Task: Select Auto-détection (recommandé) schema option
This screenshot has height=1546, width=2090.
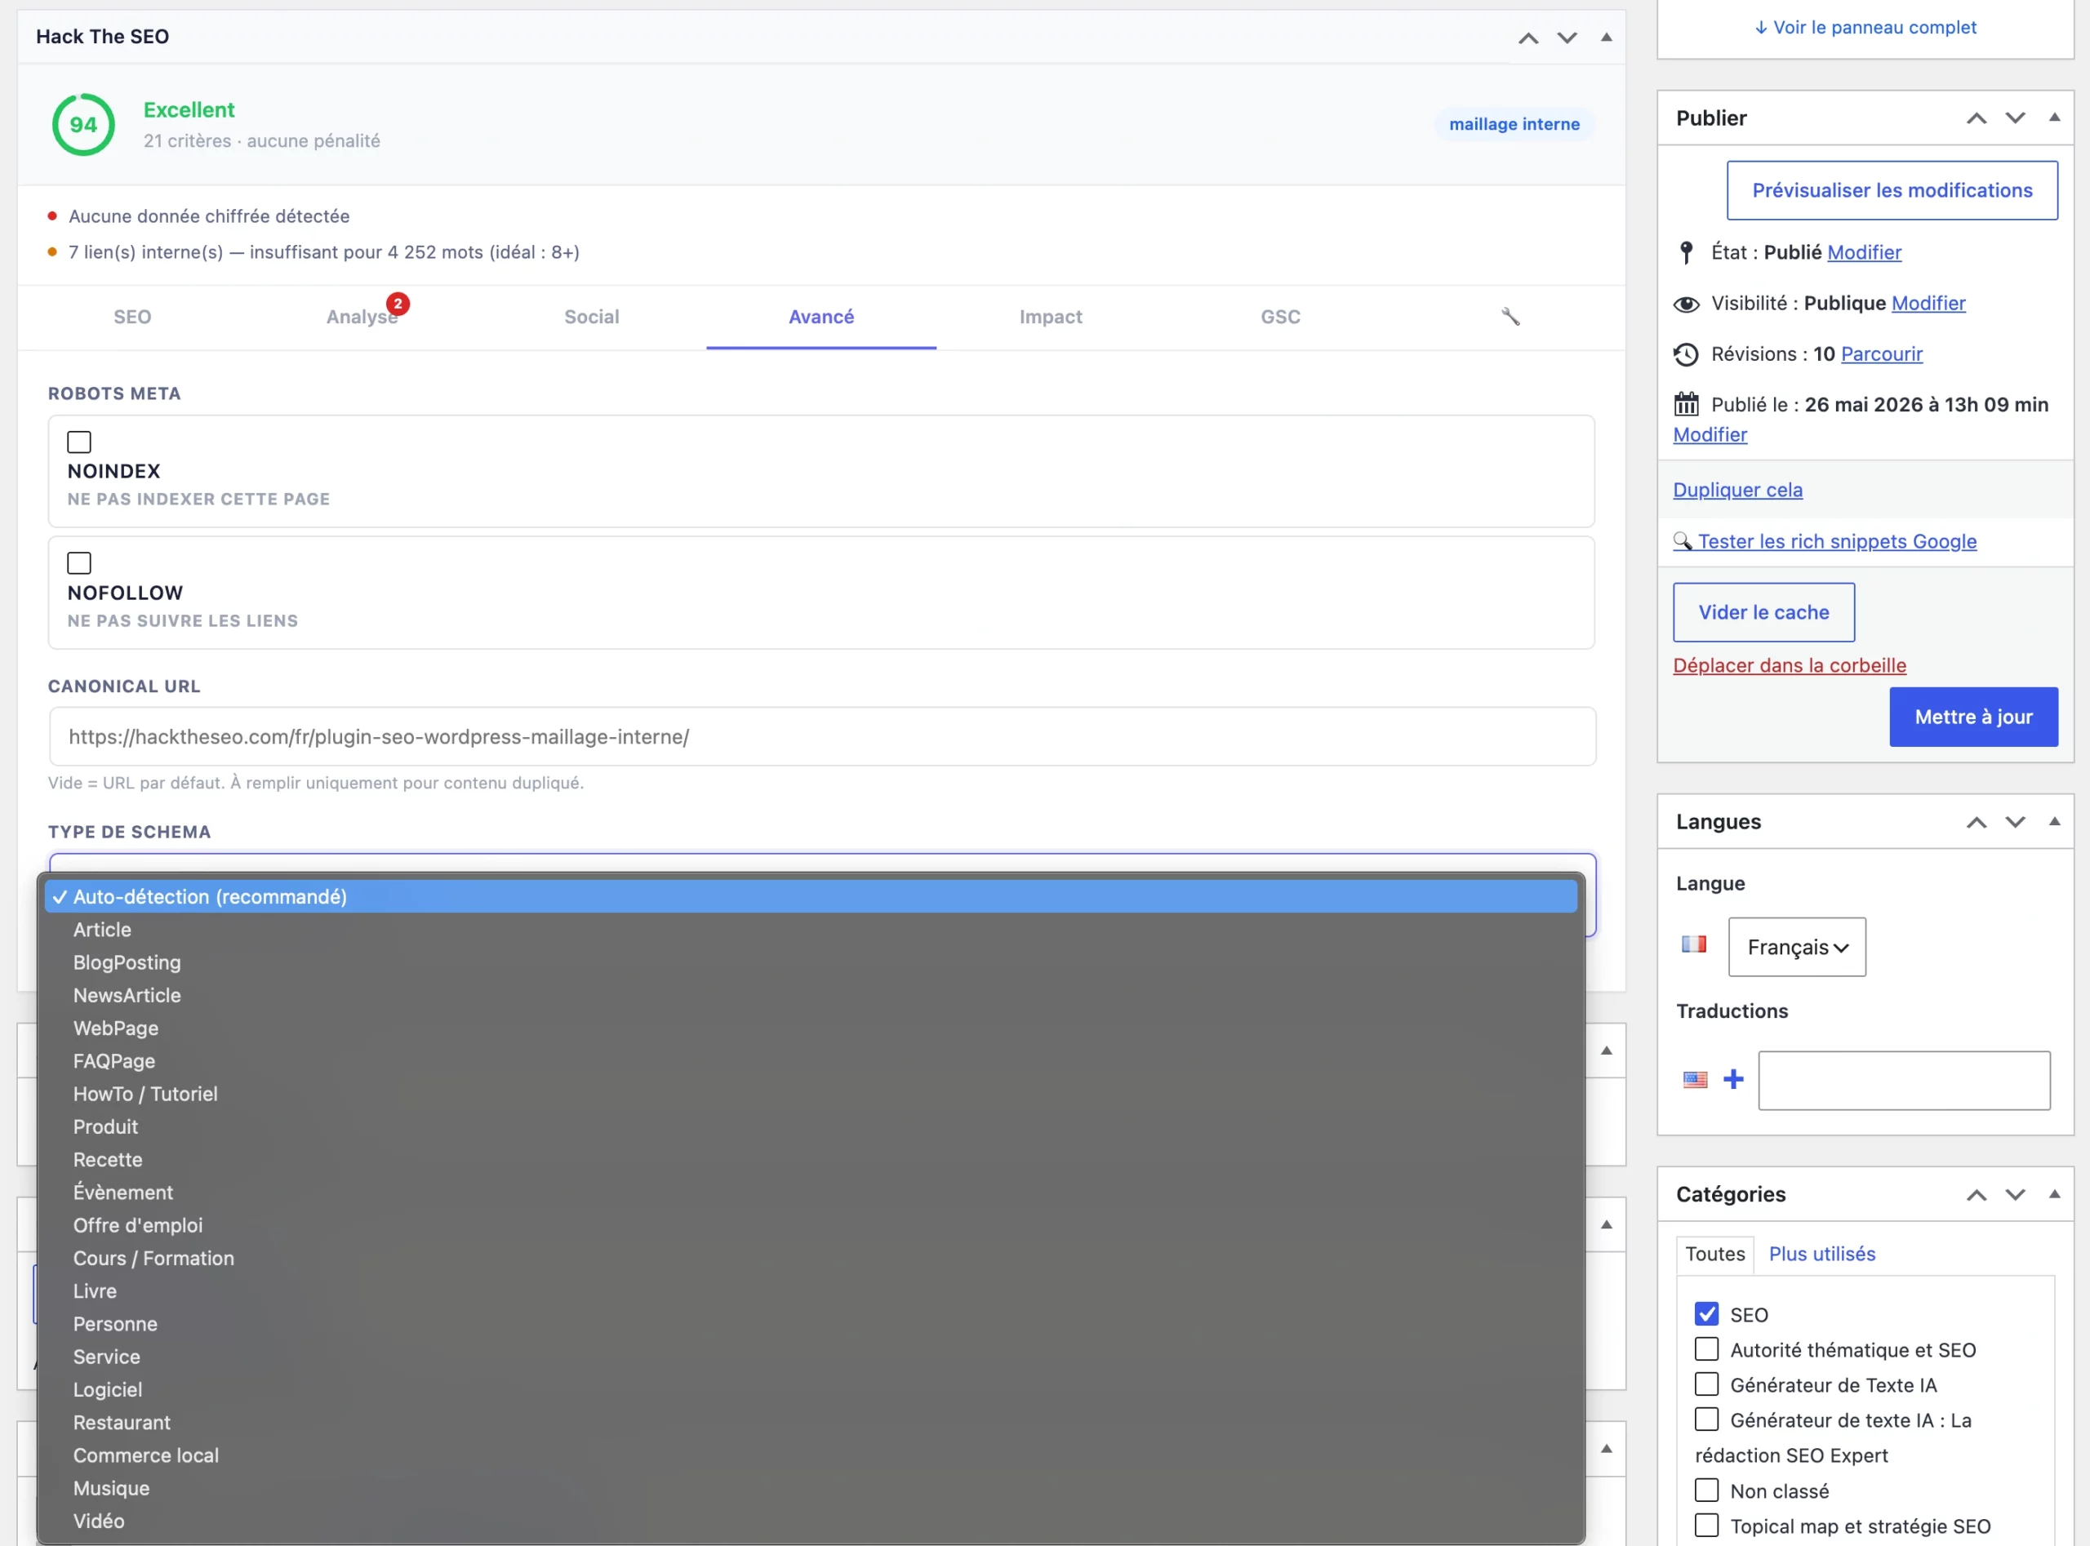Action: pyautogui.click(x=811, y=896)
